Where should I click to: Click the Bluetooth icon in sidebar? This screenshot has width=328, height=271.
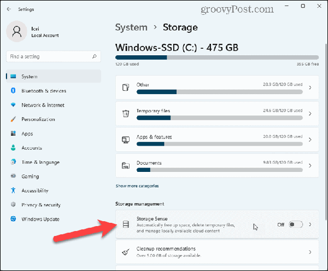[x=13, y=90]
